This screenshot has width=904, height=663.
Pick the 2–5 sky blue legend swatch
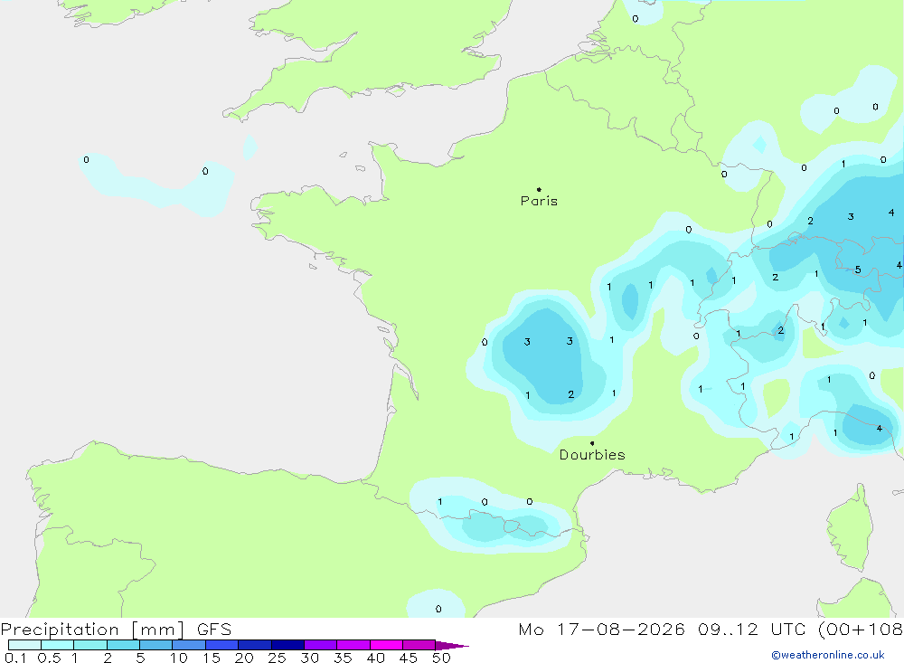123,645
